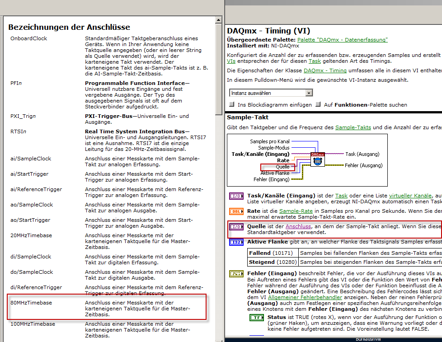Click RTSIn entry name
This screenshot has height=342, width=442.
click(x=18, y=131)
